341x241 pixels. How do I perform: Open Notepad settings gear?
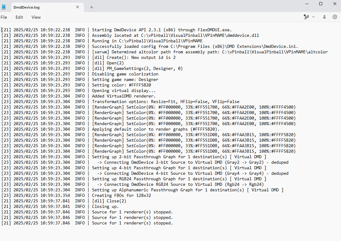click(x=335, y=17)
